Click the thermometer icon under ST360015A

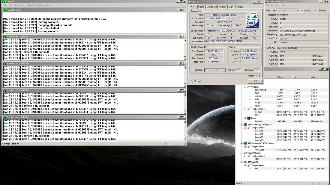249,165
